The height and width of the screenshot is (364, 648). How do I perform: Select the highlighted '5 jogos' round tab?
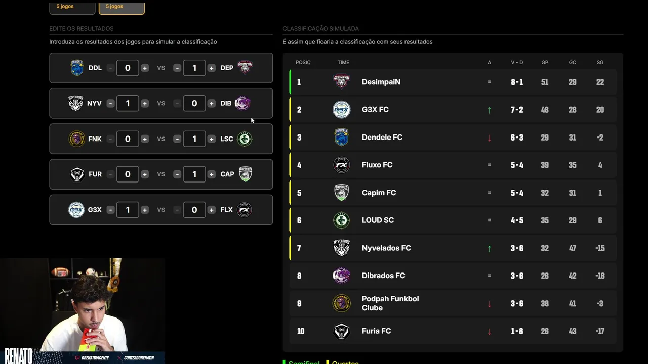pyautogui.click(x=121, y=7)
